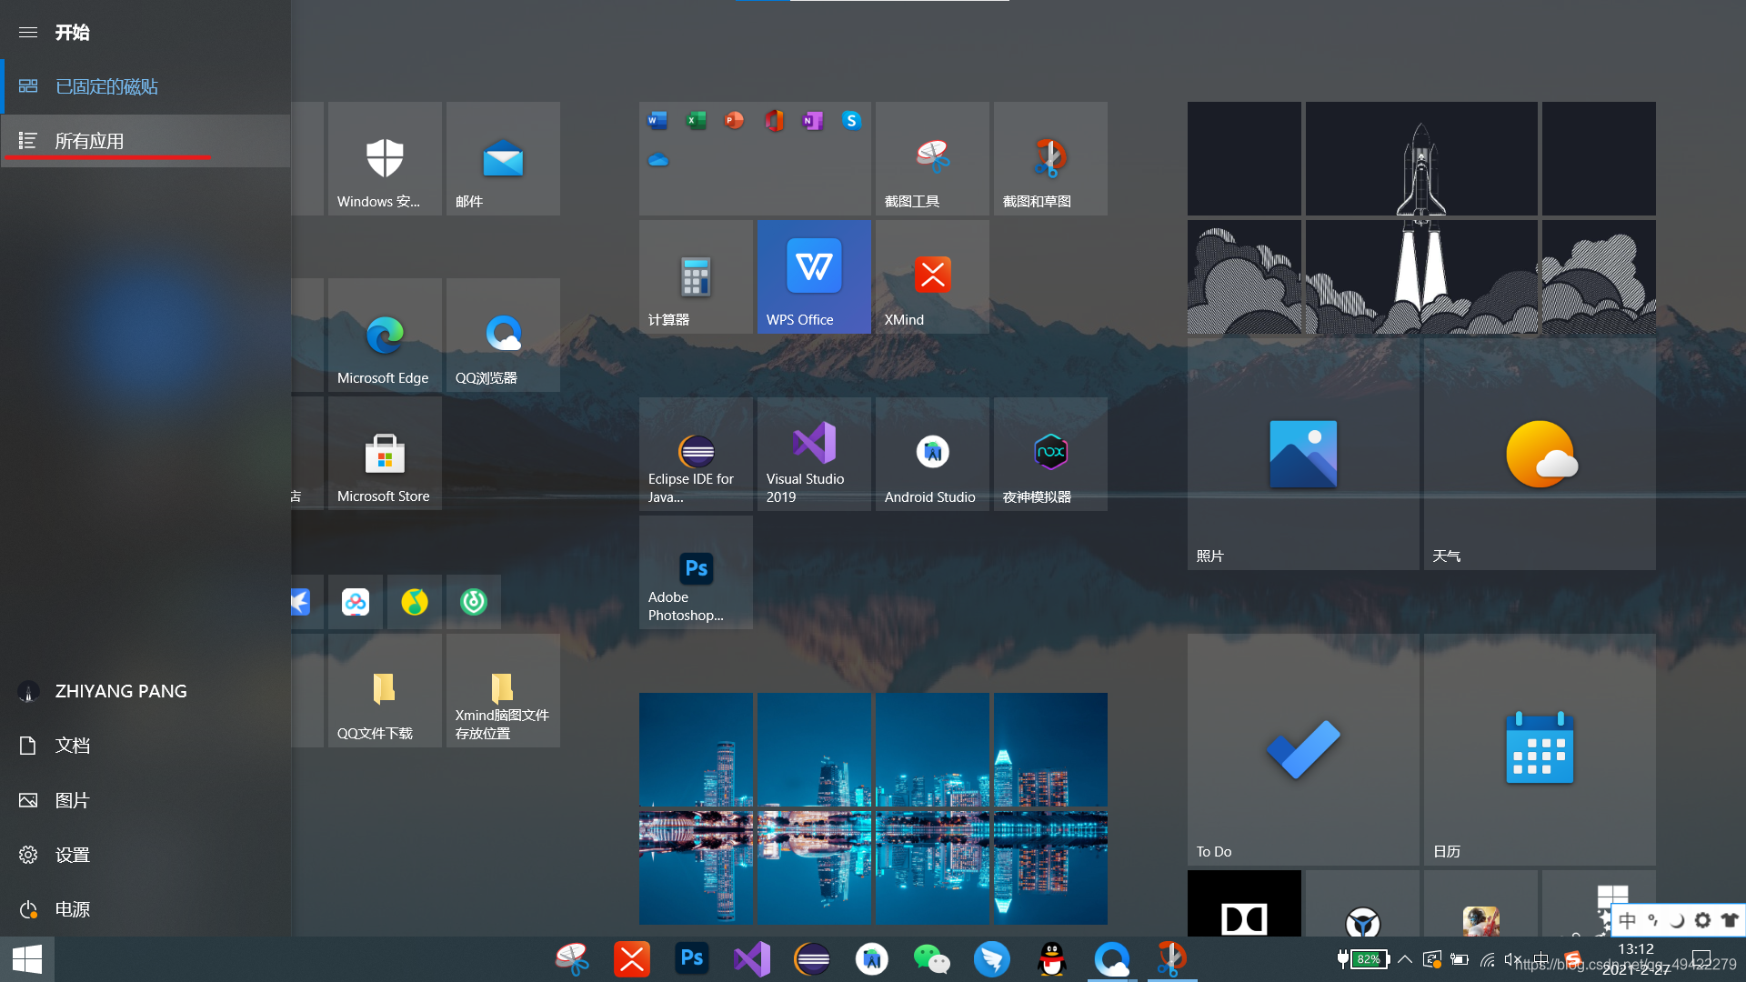Open the calculator tile
The width and height of the screenshot is (1746, 982).
[x=696, y=276]
